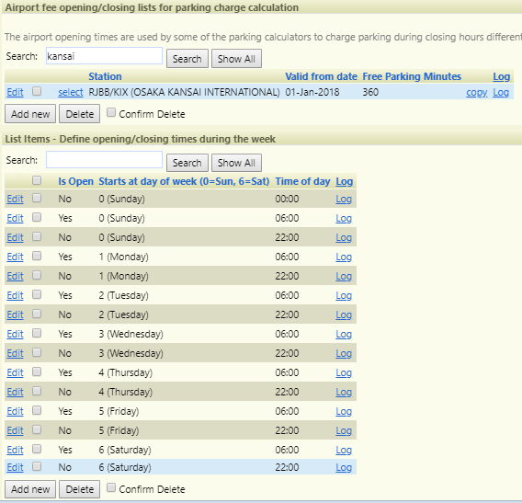Click Delete button under station list
The width and height of the screenshot is (522, 503).
[x=80, y=114]
